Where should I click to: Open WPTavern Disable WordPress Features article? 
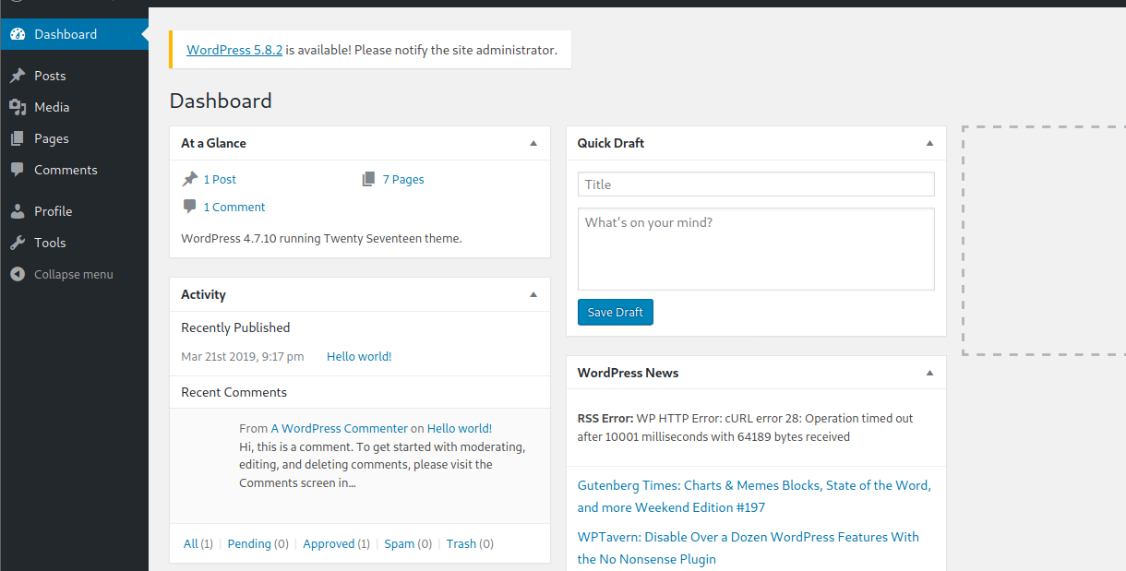(x=749, y=548)
